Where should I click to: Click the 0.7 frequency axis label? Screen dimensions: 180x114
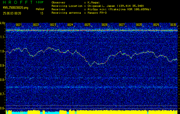pos(3,94)
